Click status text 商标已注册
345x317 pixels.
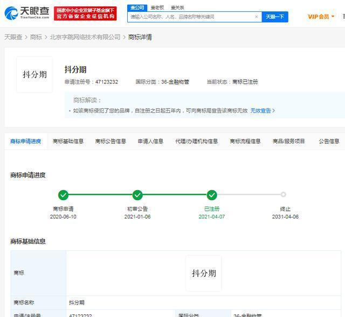click(x=245, y=82)
